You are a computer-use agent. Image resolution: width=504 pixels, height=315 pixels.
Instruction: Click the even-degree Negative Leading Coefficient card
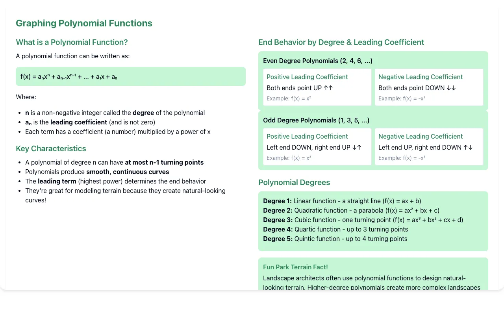coord(429,87)
